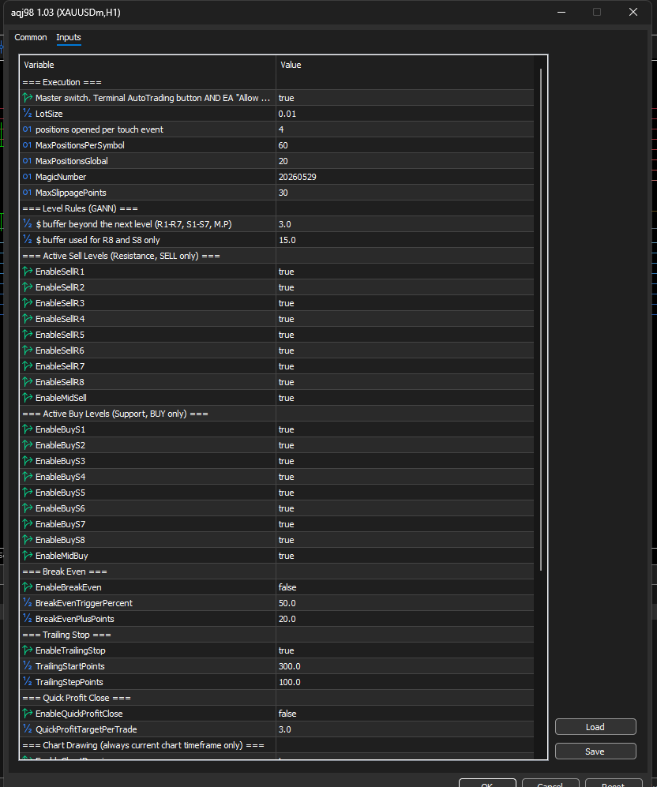
Task: Click the double icon beside TrailingStepPoints
Action: [x=27, y=681]
